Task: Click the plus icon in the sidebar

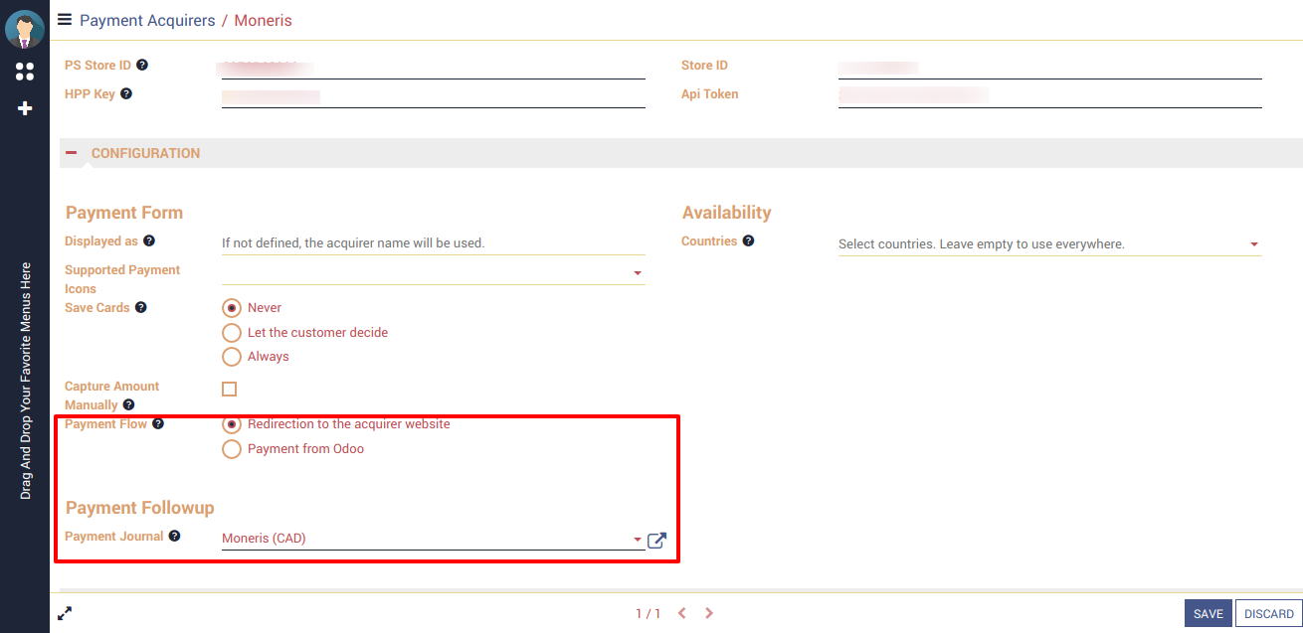Action: click(x=25, y=108)
